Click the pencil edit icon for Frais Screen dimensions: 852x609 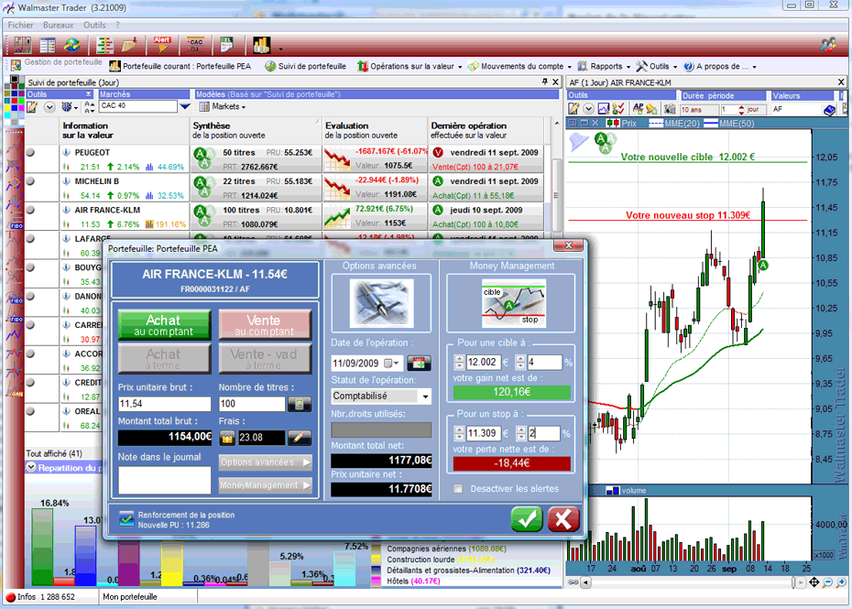tap(299, 438)
